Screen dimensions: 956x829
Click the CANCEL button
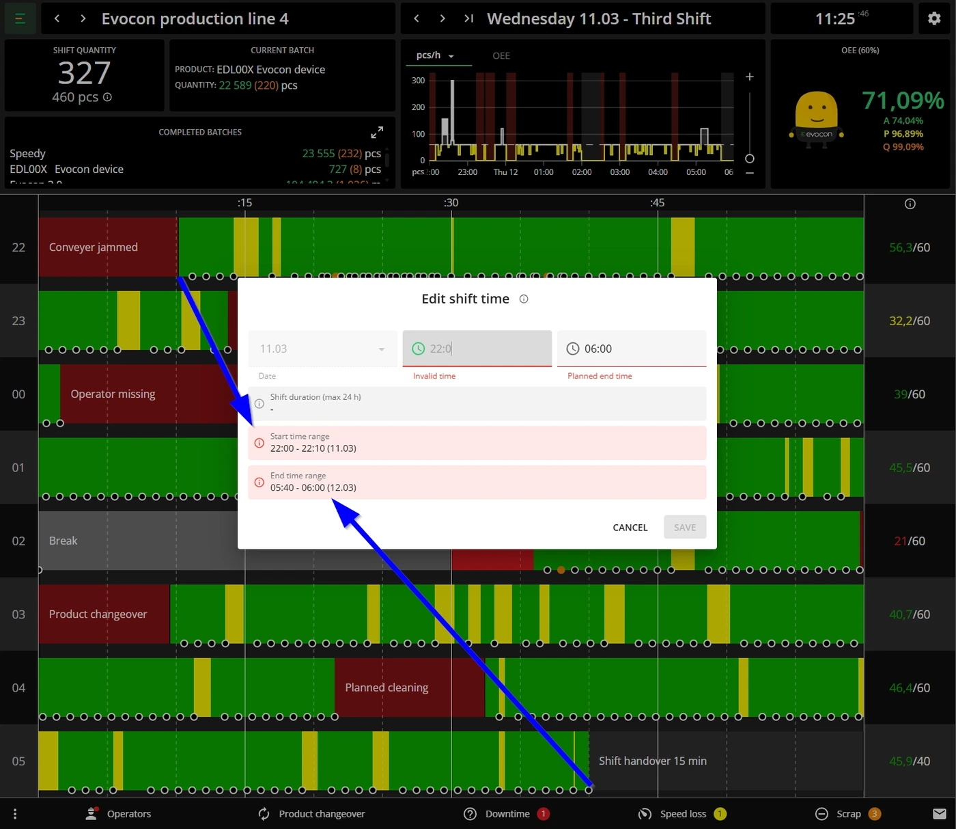(x=630, y=527)
